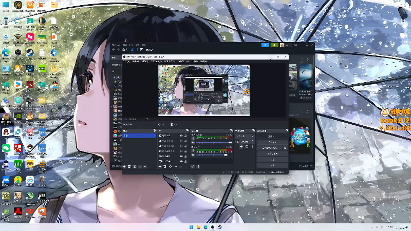Show previous items in Steam upper carousel

tap(302, 59)
